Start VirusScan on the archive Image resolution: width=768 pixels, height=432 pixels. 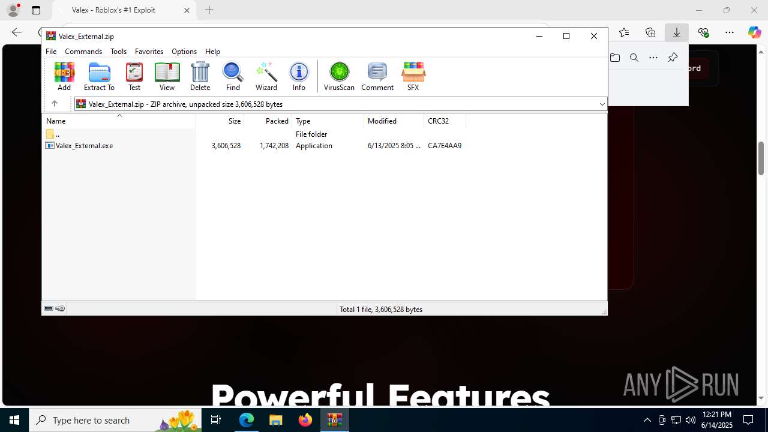[x=339, y=76]
